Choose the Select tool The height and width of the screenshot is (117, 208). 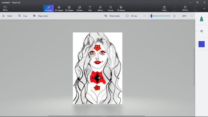[x=7, y=16]
